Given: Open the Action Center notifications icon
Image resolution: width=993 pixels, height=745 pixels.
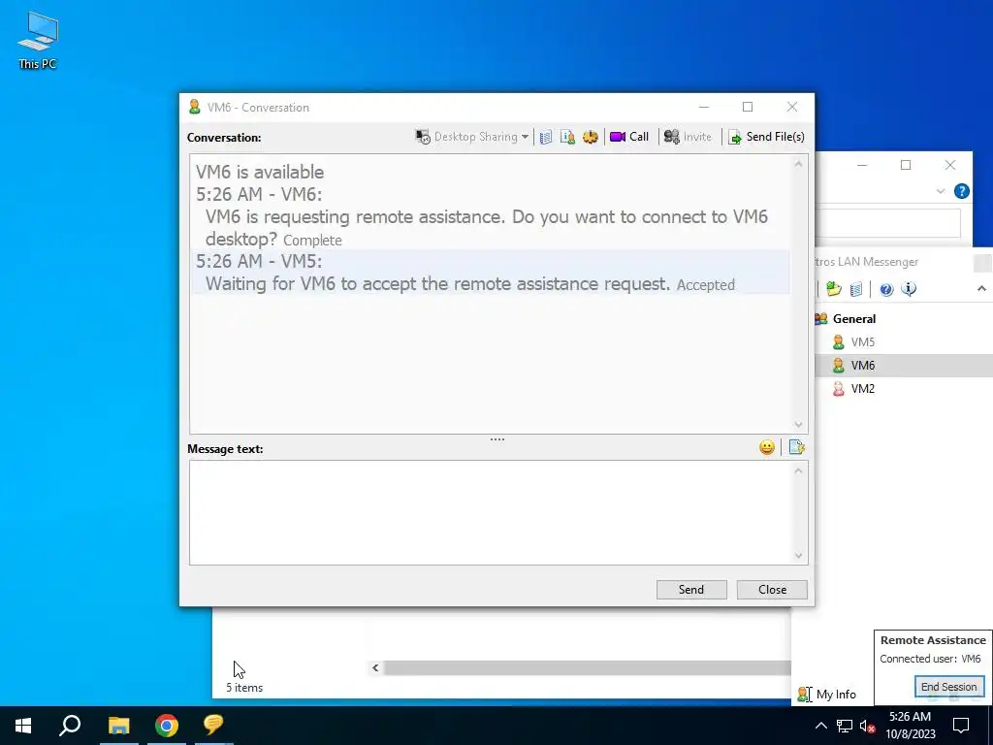Looking at the screenshot, I should point(961,726).
